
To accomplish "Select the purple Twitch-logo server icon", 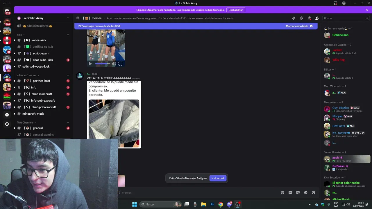I will pyautogui.click(x=7, y=68).
